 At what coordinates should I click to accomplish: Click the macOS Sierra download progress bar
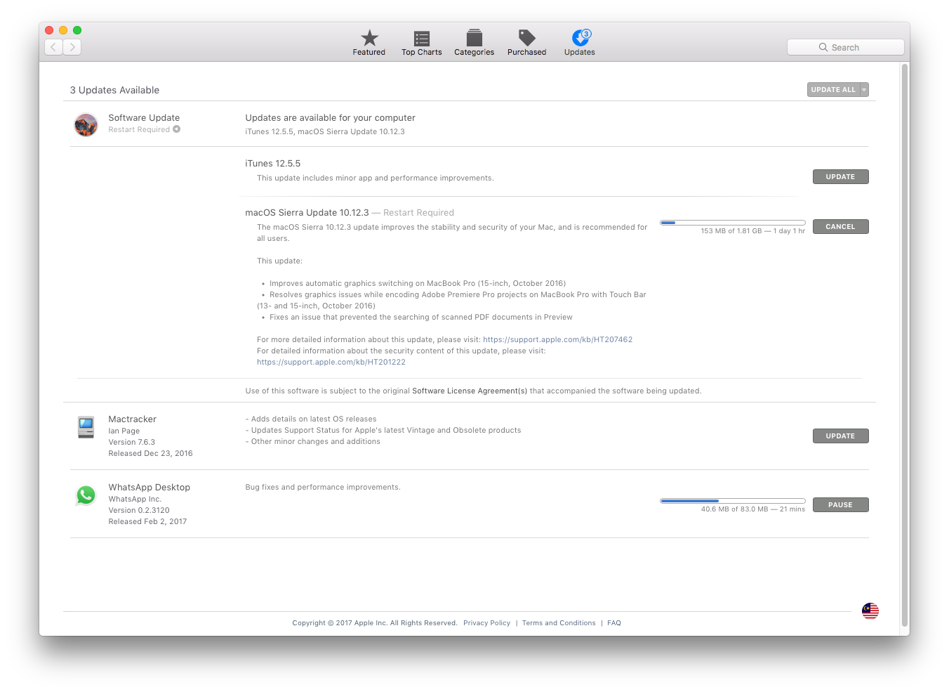[x=733, y=223]
